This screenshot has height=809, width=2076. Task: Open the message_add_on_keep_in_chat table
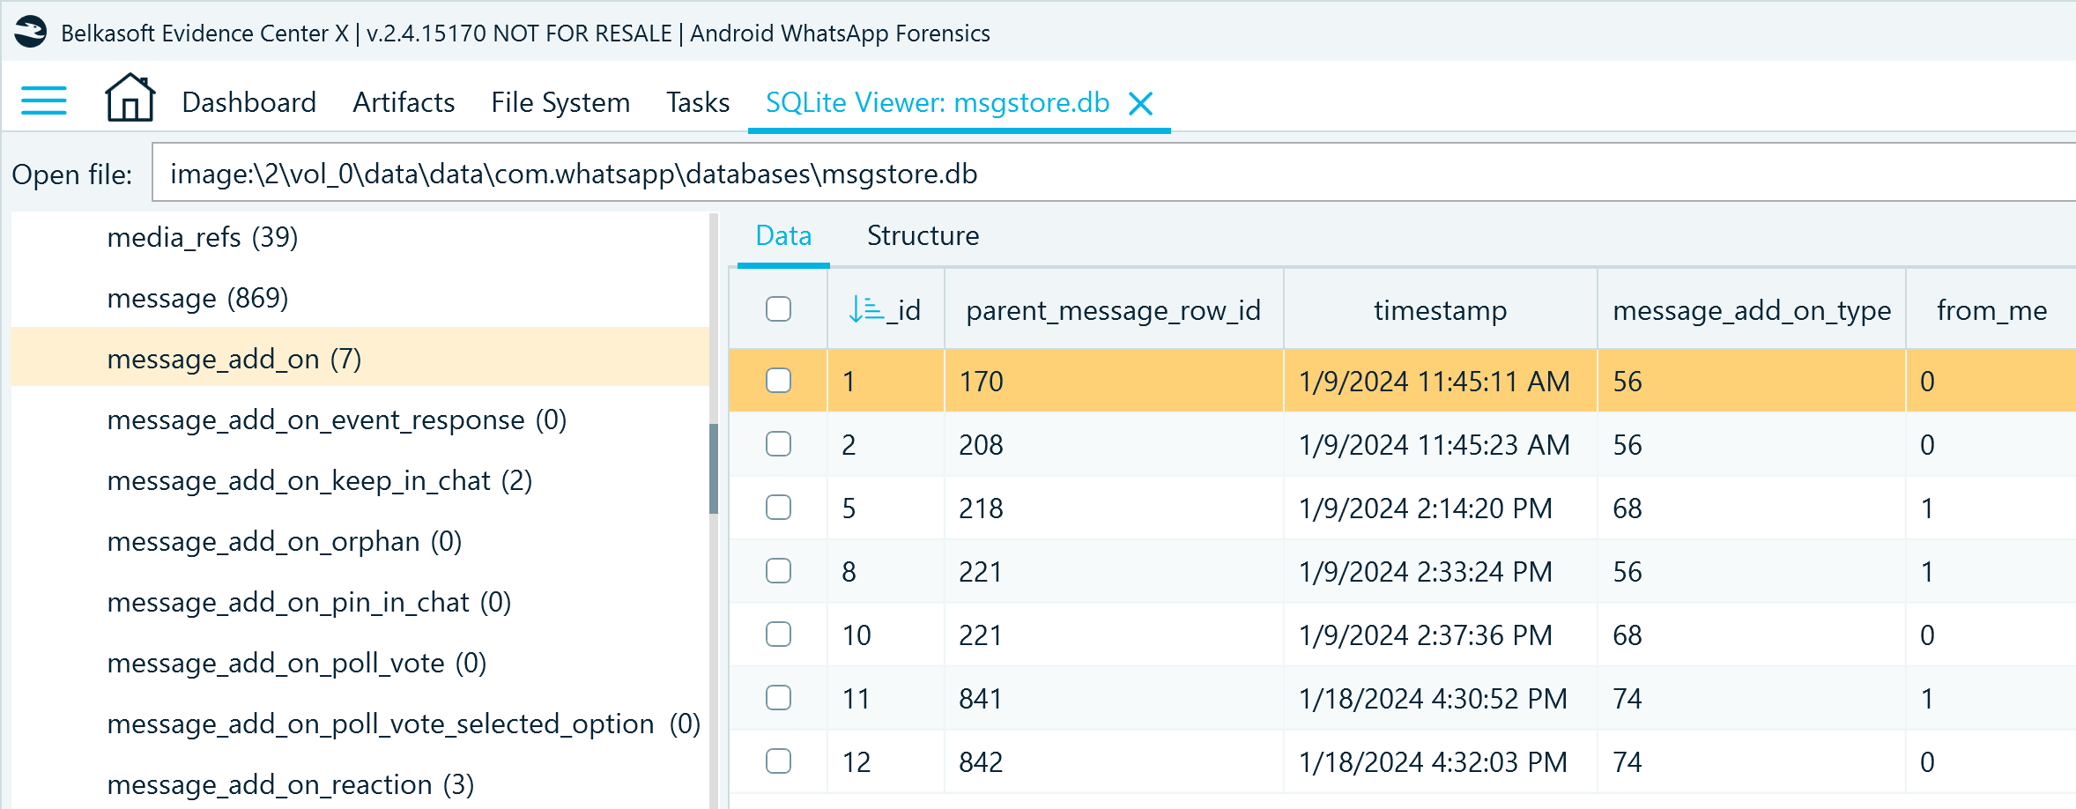(x=319, y=481)
